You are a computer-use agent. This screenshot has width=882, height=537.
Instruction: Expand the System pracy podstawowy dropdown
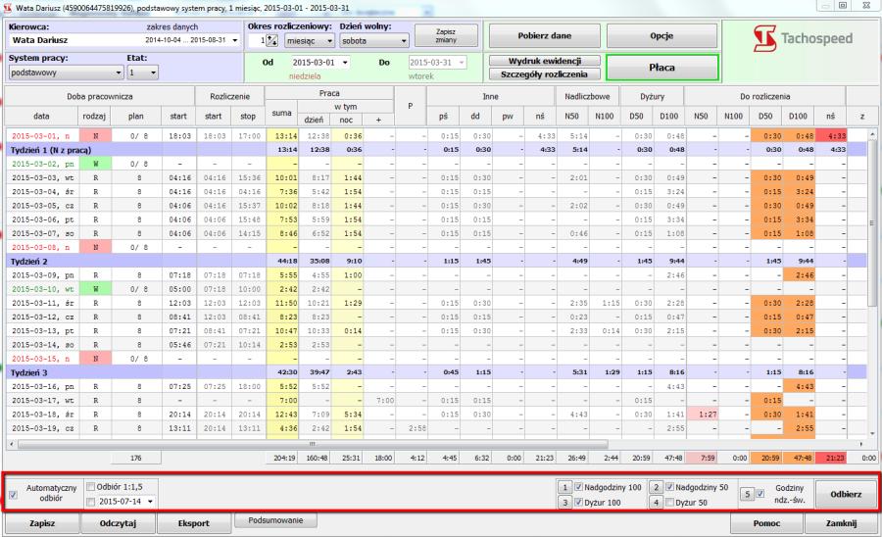pyautogui.click(x=67, y=73)
